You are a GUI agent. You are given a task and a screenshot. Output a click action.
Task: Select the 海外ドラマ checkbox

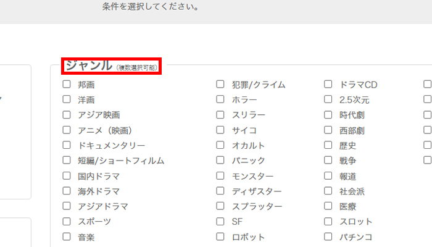67,191
